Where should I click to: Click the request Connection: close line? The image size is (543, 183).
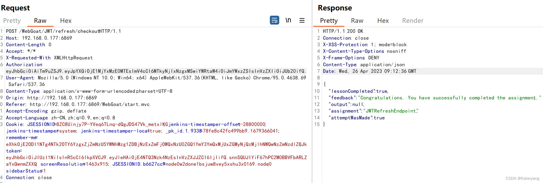click(x=29, y=177)
